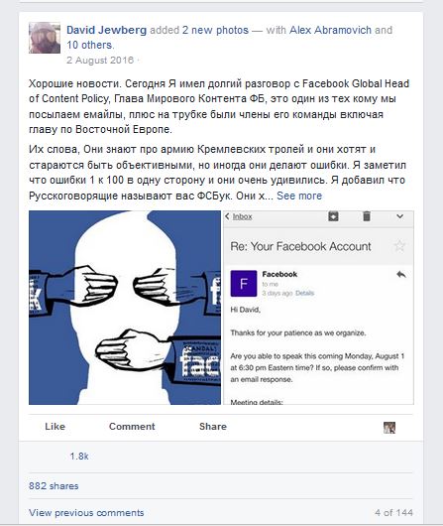View previous comments
443x526 pixels.
click(x=86, y=512)
